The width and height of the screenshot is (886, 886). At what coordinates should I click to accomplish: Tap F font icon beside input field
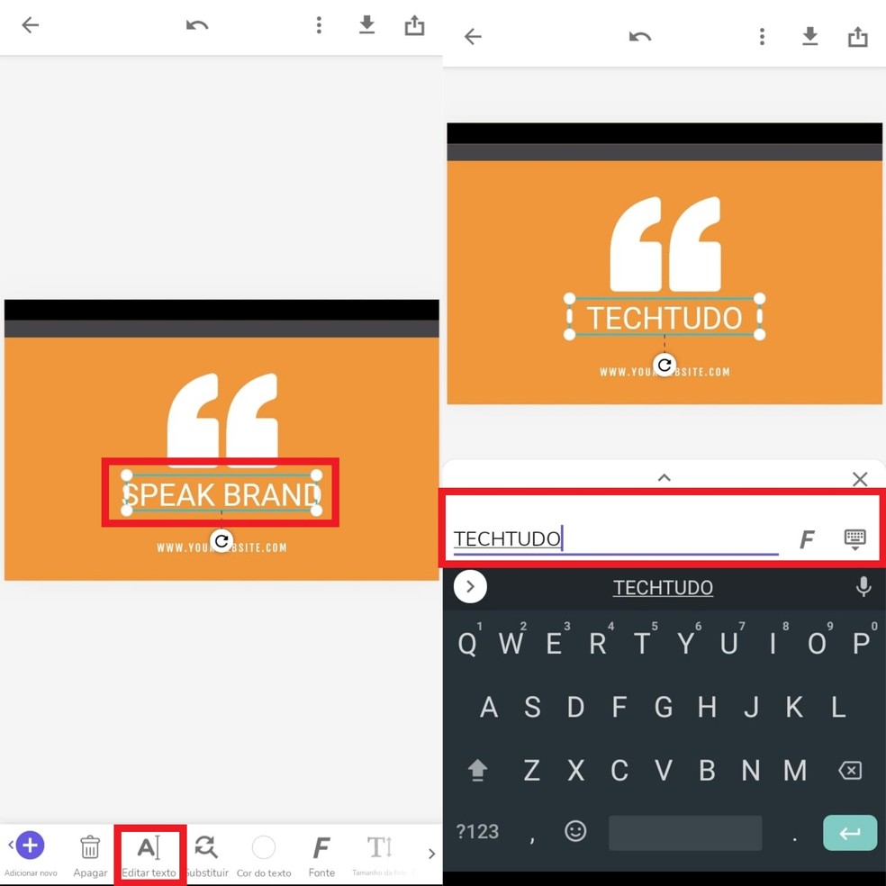click(x=807, y=539)
